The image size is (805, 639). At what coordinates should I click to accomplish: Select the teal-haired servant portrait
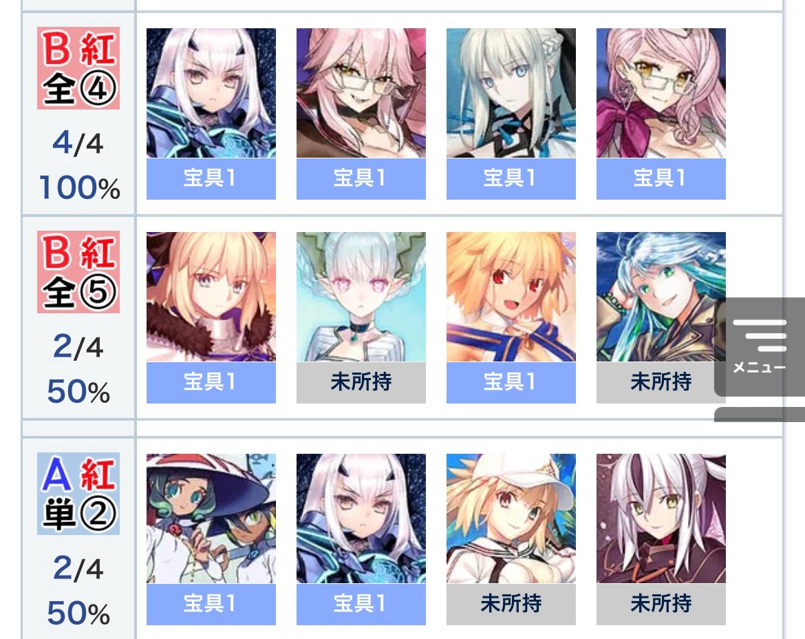661,297
